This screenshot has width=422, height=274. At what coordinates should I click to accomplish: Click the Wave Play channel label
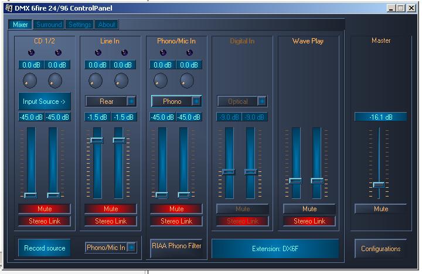(x=308, y=41)
